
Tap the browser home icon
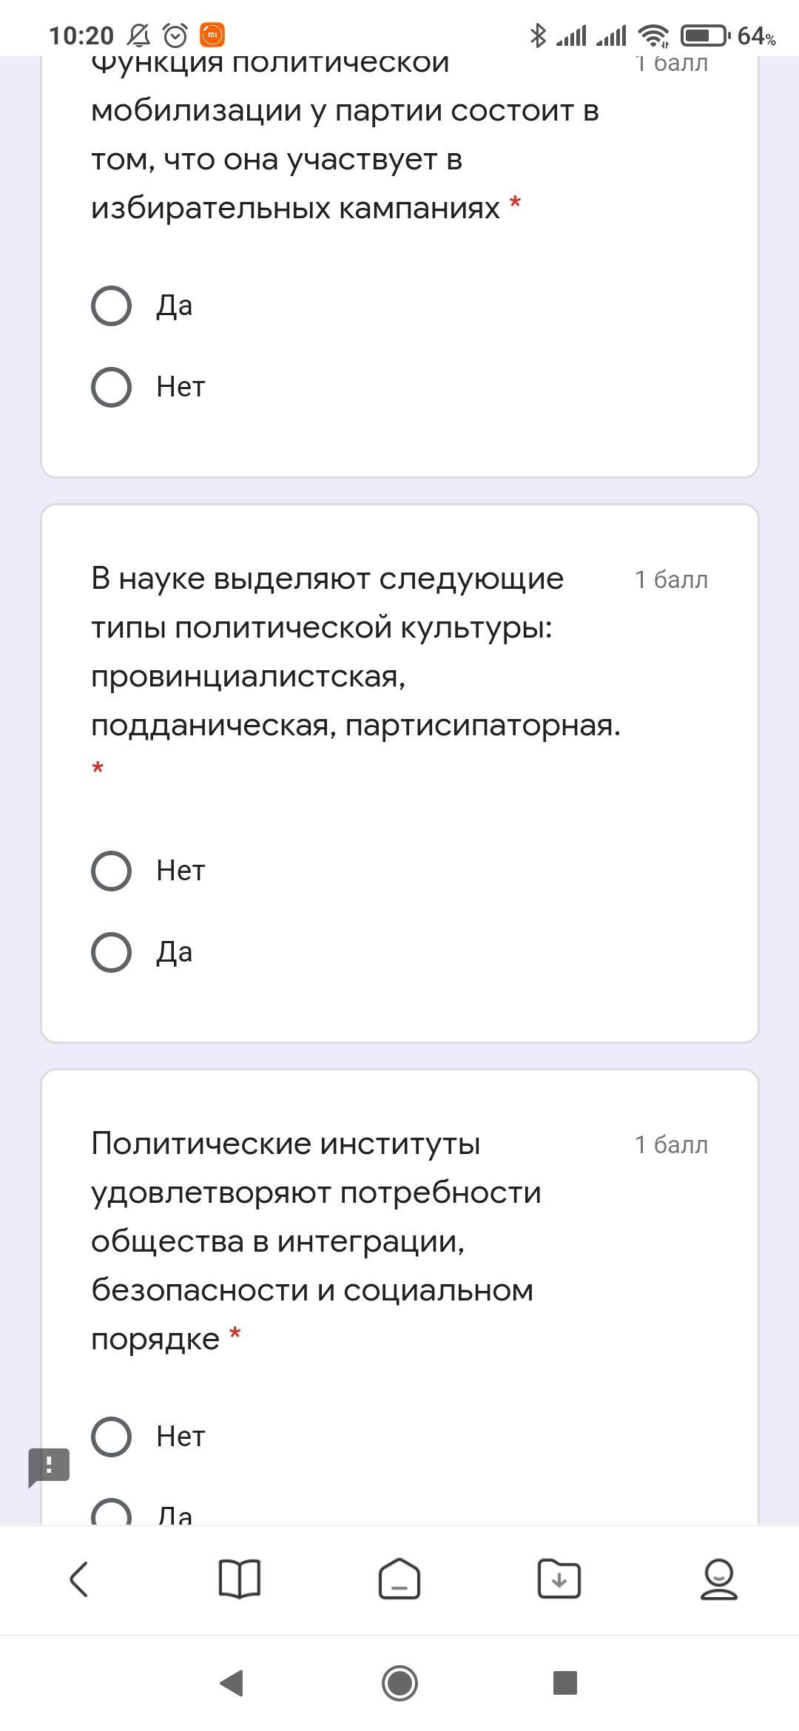click(x=399, y=1579)
